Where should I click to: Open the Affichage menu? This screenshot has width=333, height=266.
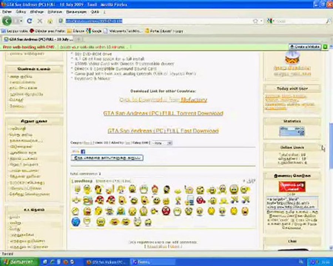37,12
